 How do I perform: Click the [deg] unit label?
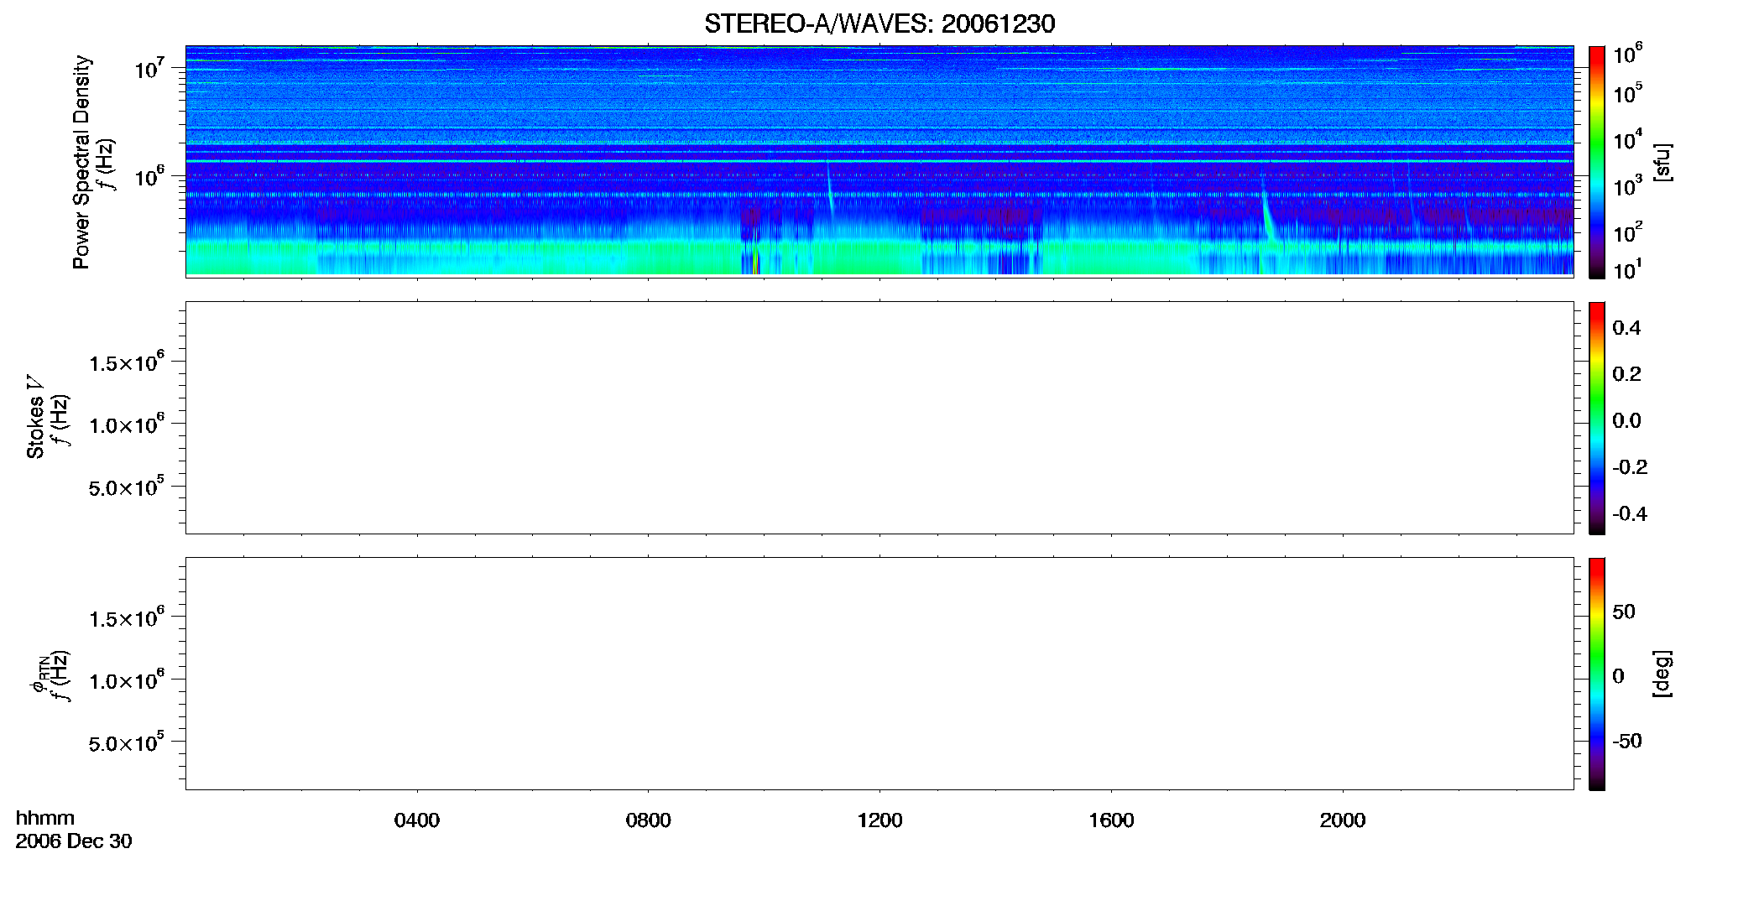tap(1662, 674)
